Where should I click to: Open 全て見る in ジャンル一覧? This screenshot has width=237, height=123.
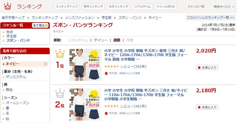40,25
